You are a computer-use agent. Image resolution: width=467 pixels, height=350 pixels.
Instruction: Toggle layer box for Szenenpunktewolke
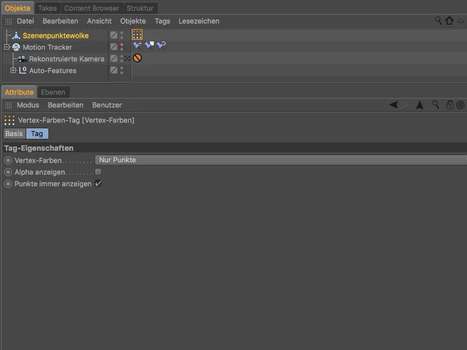(114, 35)
